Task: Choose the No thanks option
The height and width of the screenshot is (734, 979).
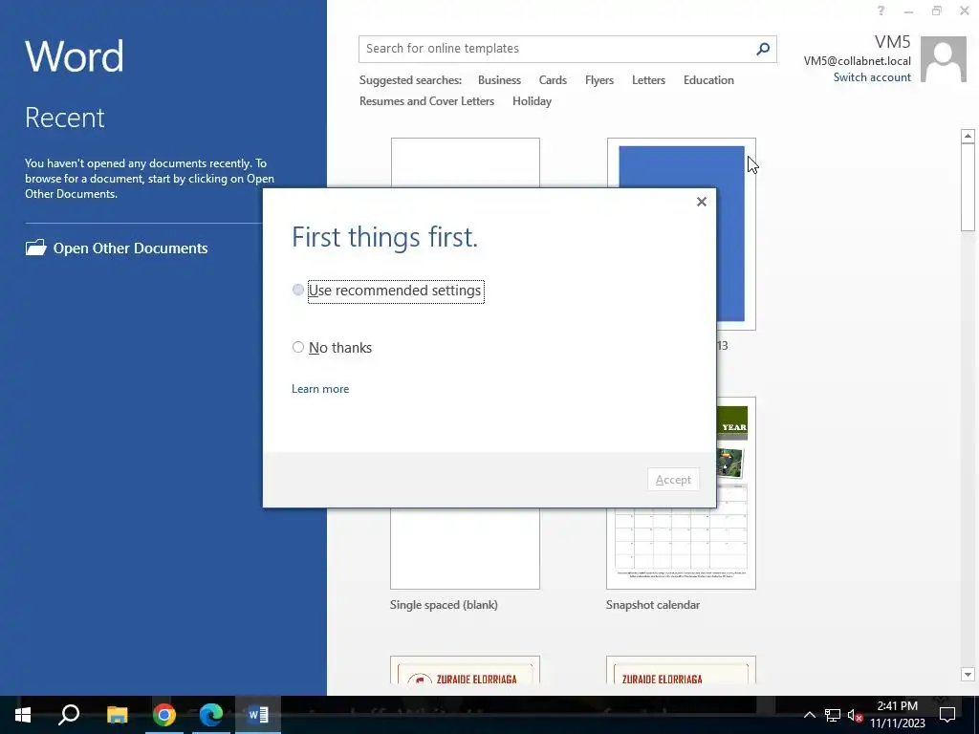Action: coord(298,347)
